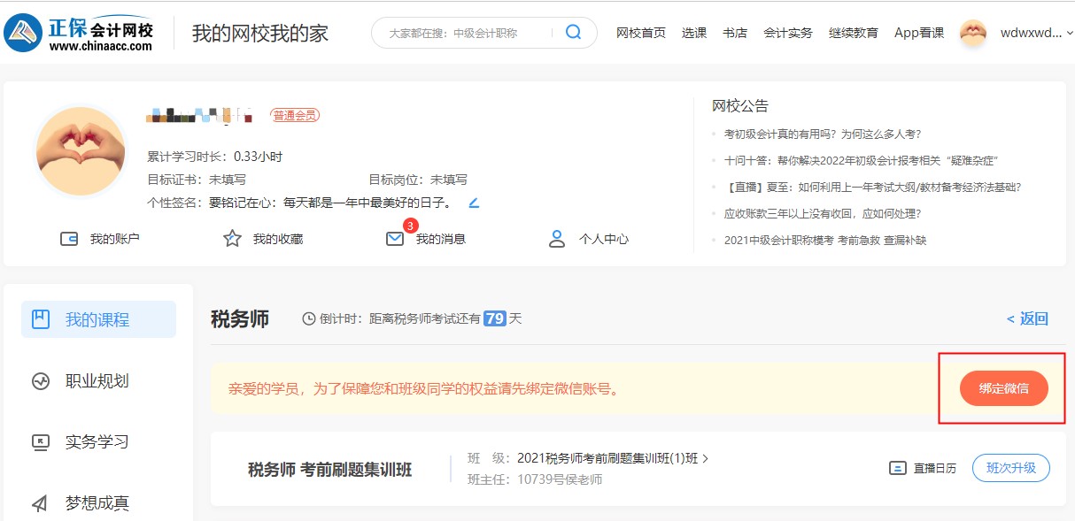
Task: Click the countdown clock icon
Action: [308, 318]
